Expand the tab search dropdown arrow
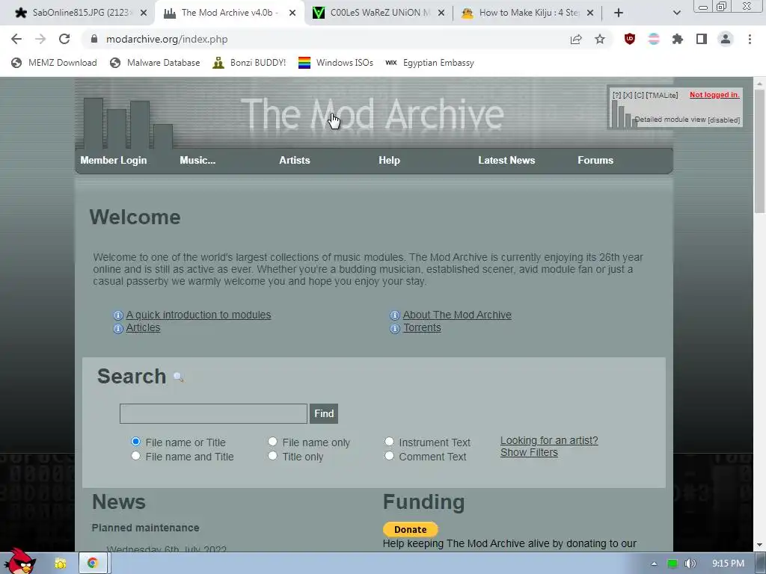This screenshot has height=574, width=766. tap(676, 13)
